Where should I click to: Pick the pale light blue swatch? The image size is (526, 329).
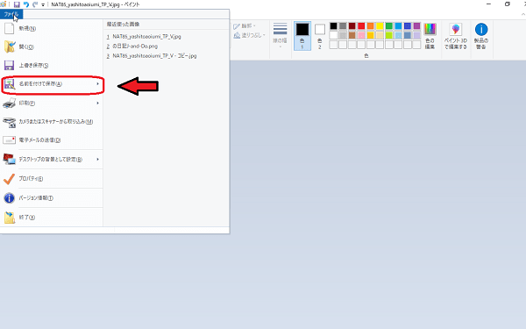(x=398, y=35)
